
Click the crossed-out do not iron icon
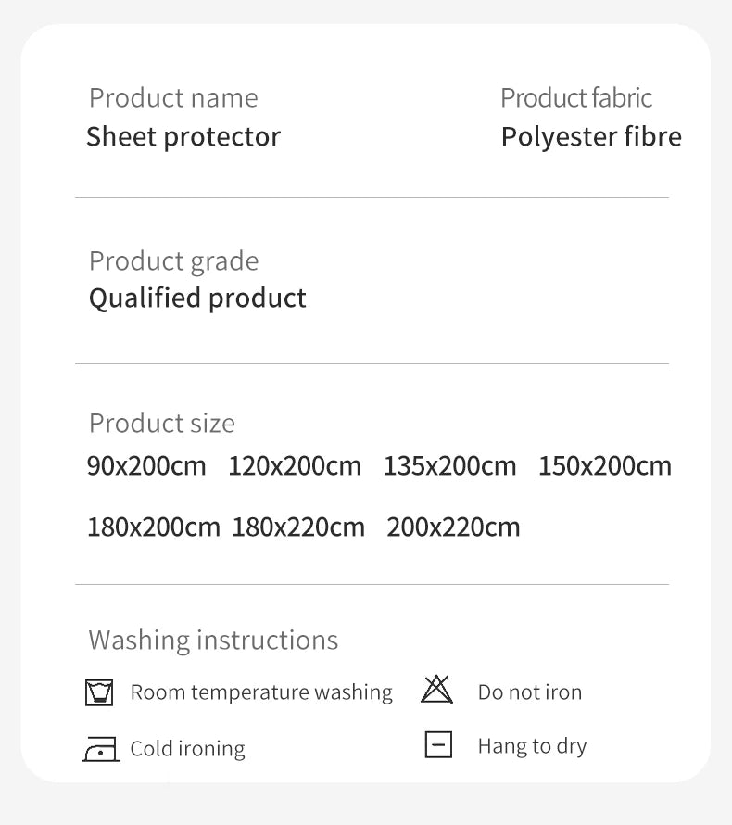[436, 690]
